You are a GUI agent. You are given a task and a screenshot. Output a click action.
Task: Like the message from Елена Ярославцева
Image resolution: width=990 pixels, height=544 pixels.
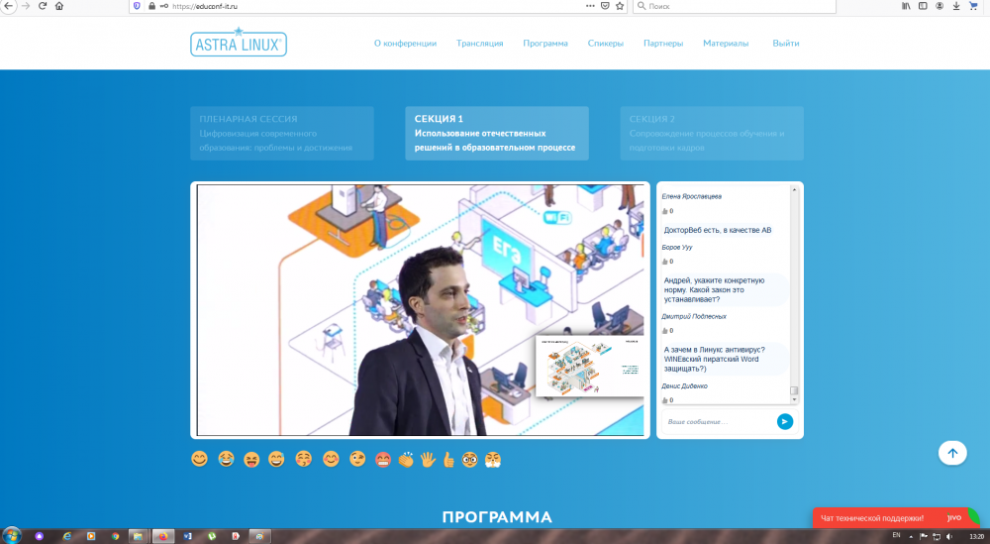665,211
